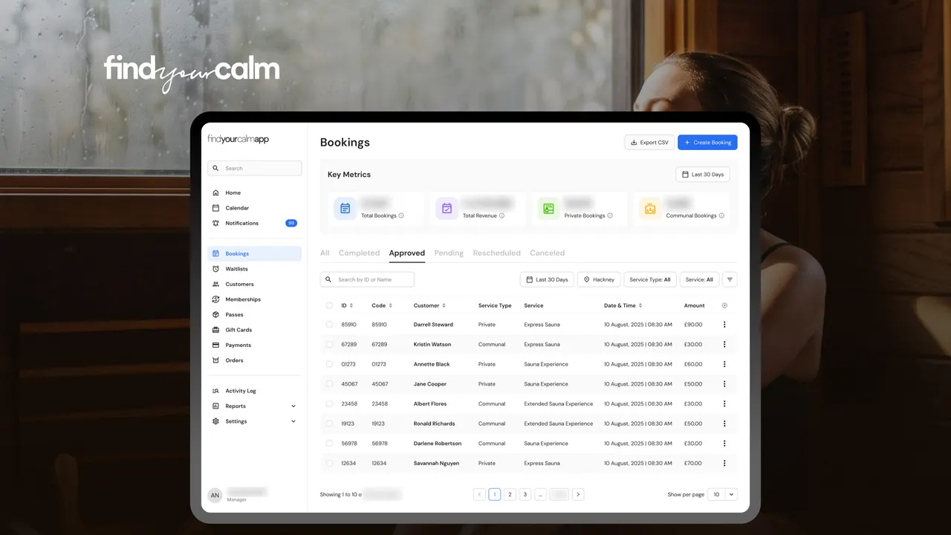Toggle the select-all header checkbox

pos(329,305)
